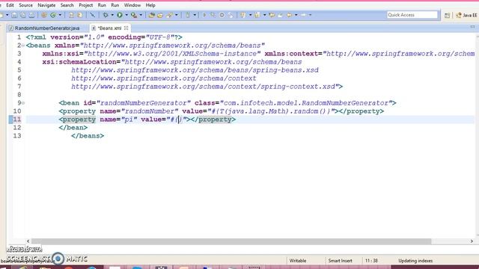Click the horizontal scrollbar thumb in editor

coord(231,241)
